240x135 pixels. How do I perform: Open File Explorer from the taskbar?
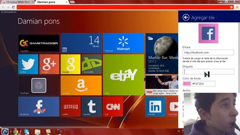click(x=37, y=132)
